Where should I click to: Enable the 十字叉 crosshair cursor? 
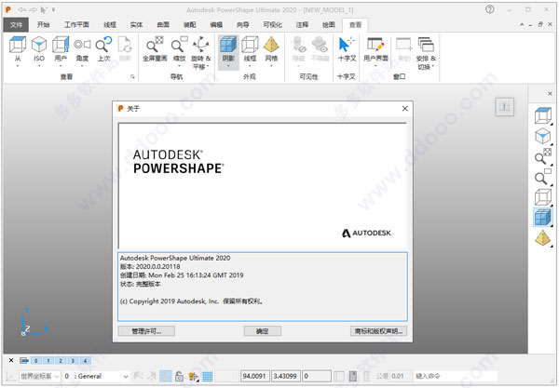click(x=347, y=45)
